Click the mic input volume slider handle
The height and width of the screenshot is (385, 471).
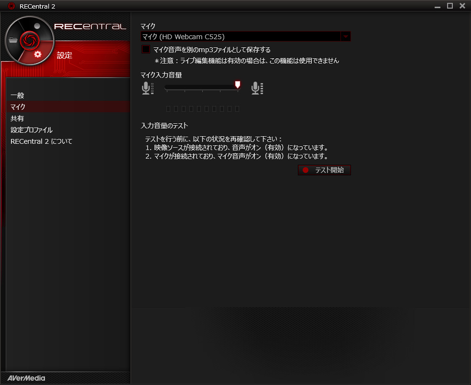click(238, 85)
